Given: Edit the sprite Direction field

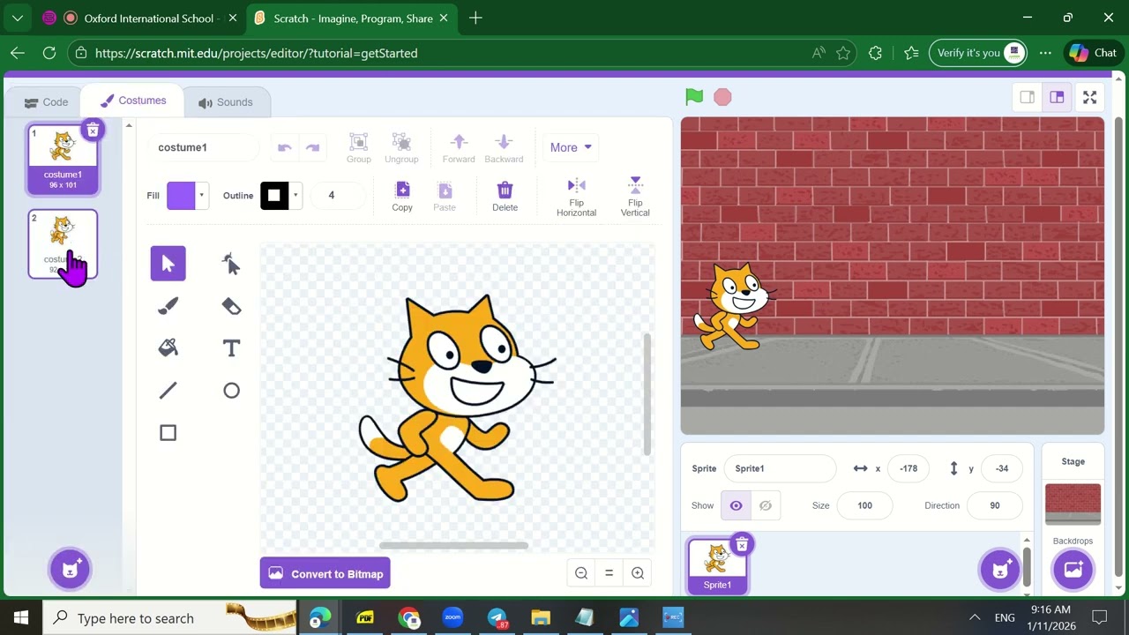Looking at the screenshot, I should click(x=995, y=505).
